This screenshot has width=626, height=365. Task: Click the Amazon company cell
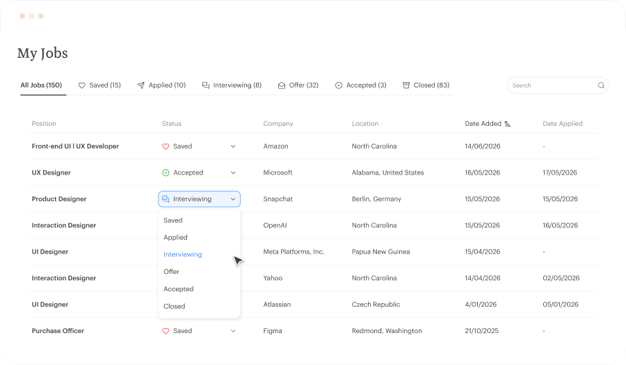pos(275,147)
